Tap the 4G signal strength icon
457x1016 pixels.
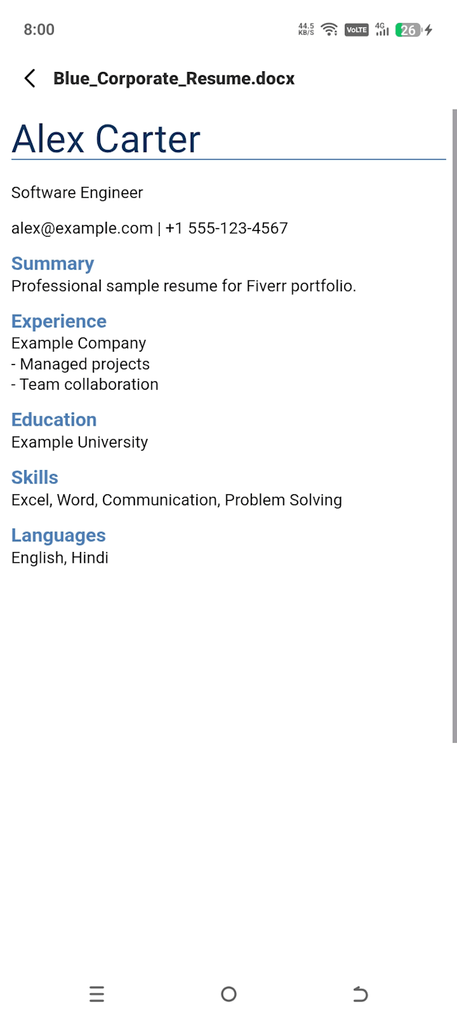[382, 30]
